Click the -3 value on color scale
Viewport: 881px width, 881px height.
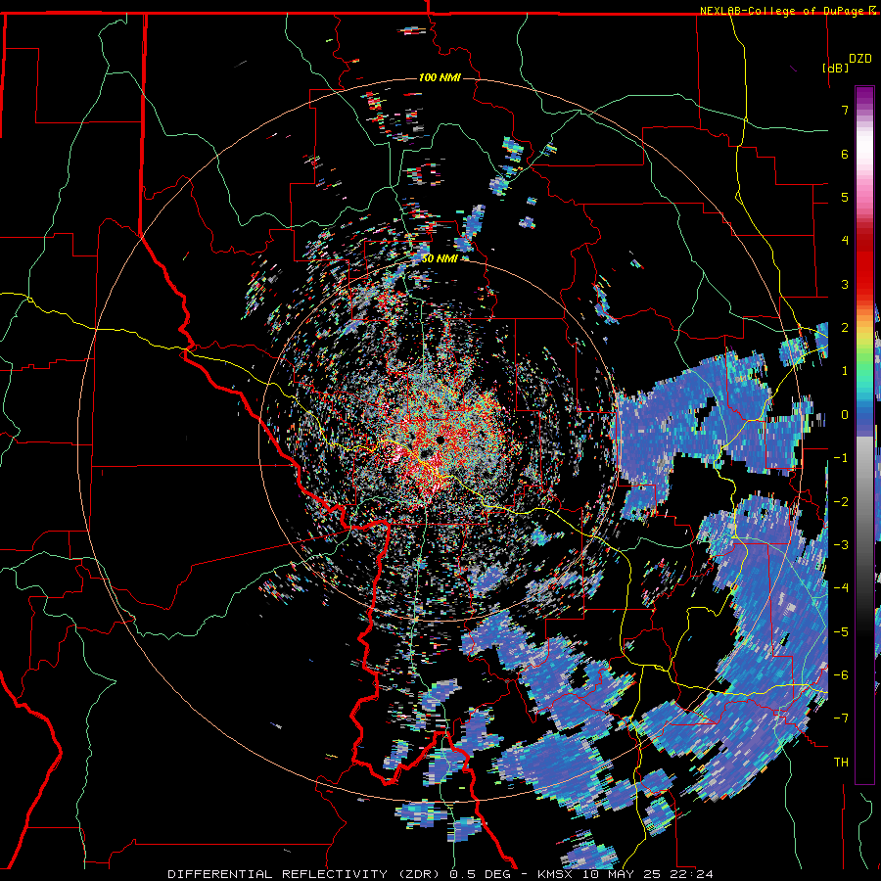tap(841, 545)
